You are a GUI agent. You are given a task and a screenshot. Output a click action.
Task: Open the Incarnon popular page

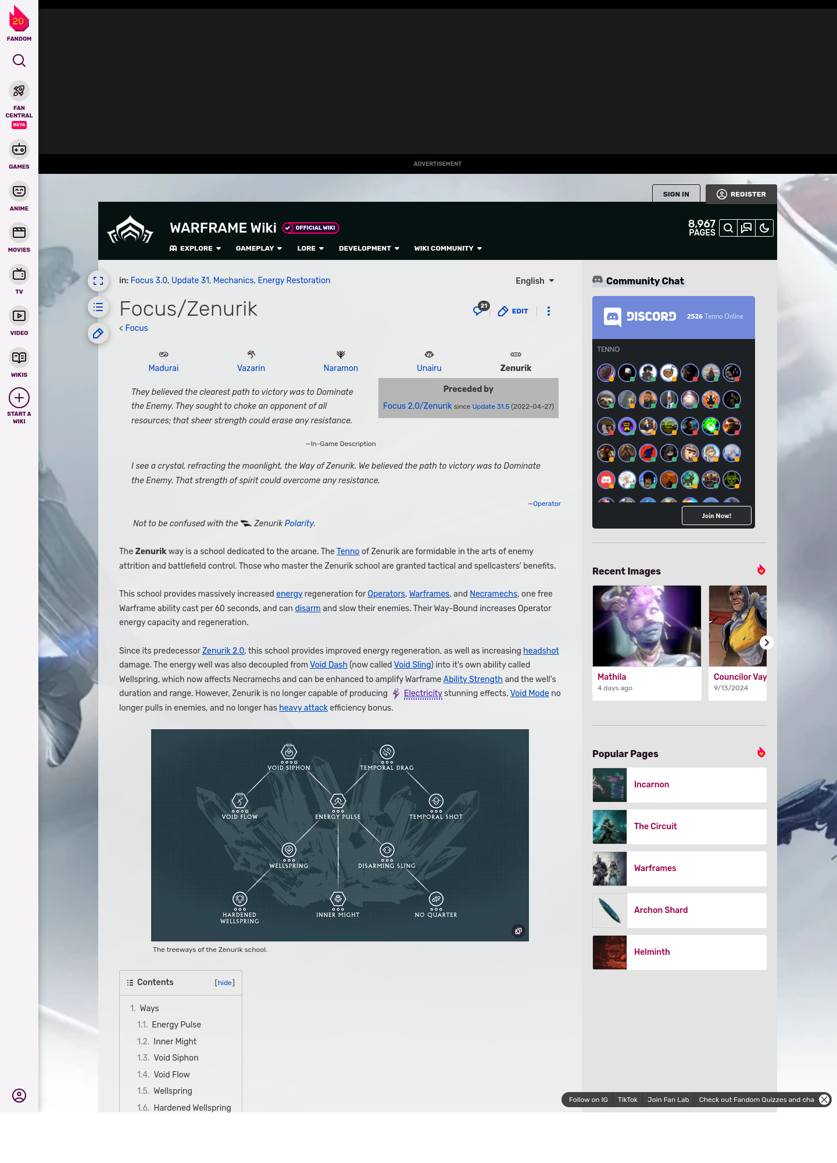[x=679, y=785]
